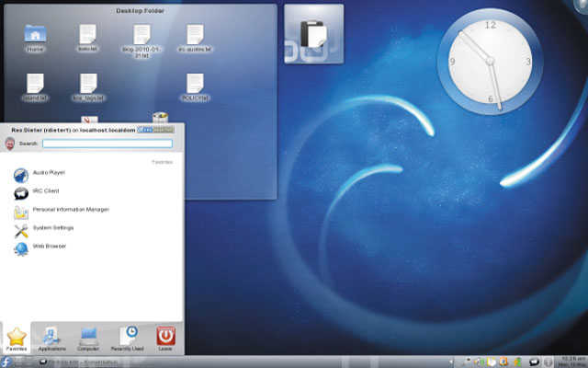Click the free desktop badge in launcher header
This screenshot has width=588, height=368.
pos(155,130)
